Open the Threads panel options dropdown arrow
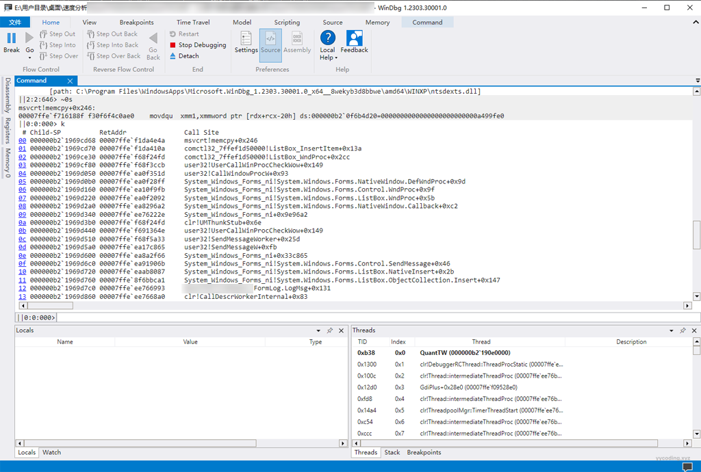Screen dimensions: 701x472 671,330
